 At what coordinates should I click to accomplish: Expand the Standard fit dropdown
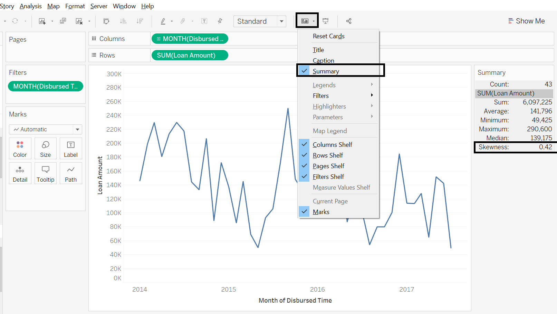(x=260, y=21)
